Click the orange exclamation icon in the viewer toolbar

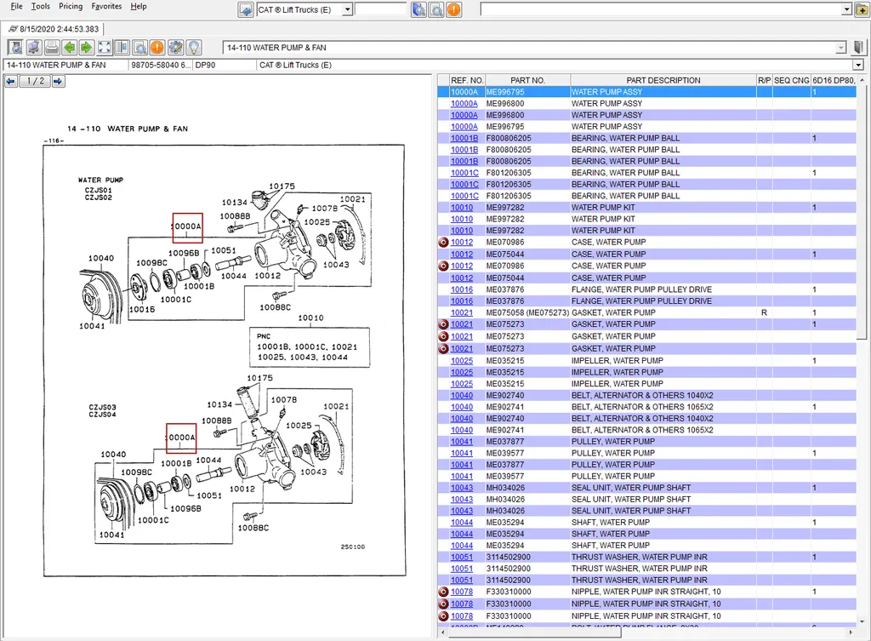(x=157, y=48)
